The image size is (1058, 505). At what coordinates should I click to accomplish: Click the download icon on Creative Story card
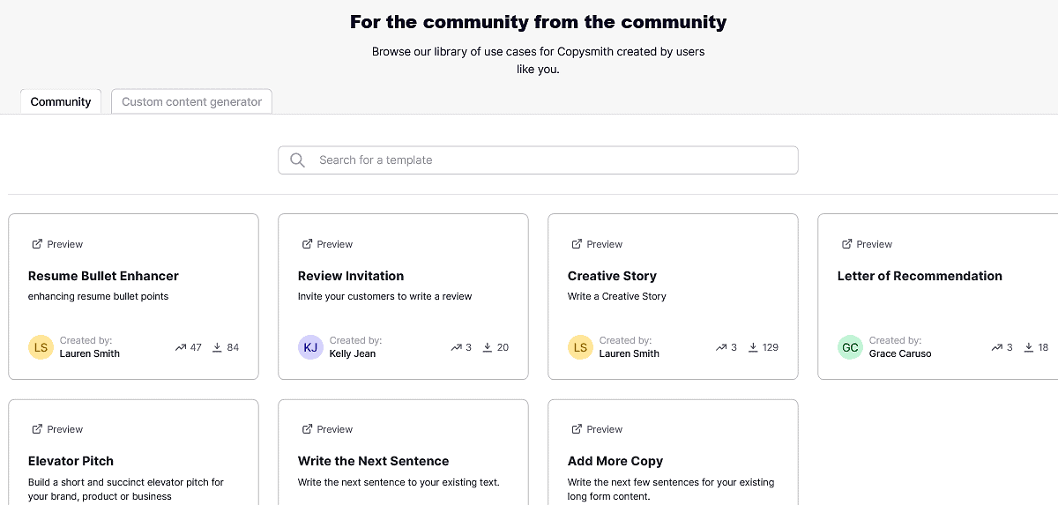pyautogui.click(x=753, y=347)
